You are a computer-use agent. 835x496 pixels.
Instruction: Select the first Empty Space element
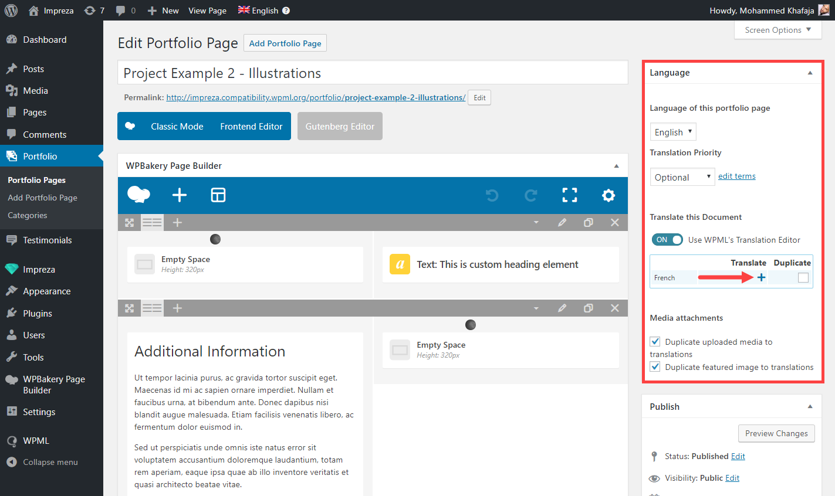[x=245, y=264]
